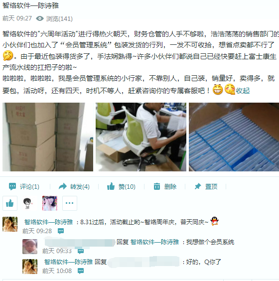
Task: Toggle the boxed thumbs-up in likers row
Action: pos(10,203)
